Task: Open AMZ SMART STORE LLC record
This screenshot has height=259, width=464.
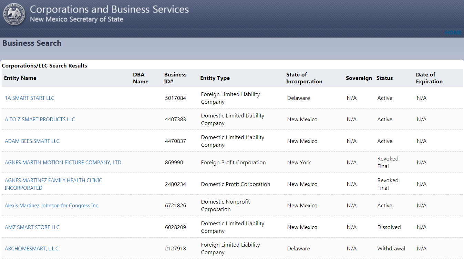Action: click(x=32, y=227)
